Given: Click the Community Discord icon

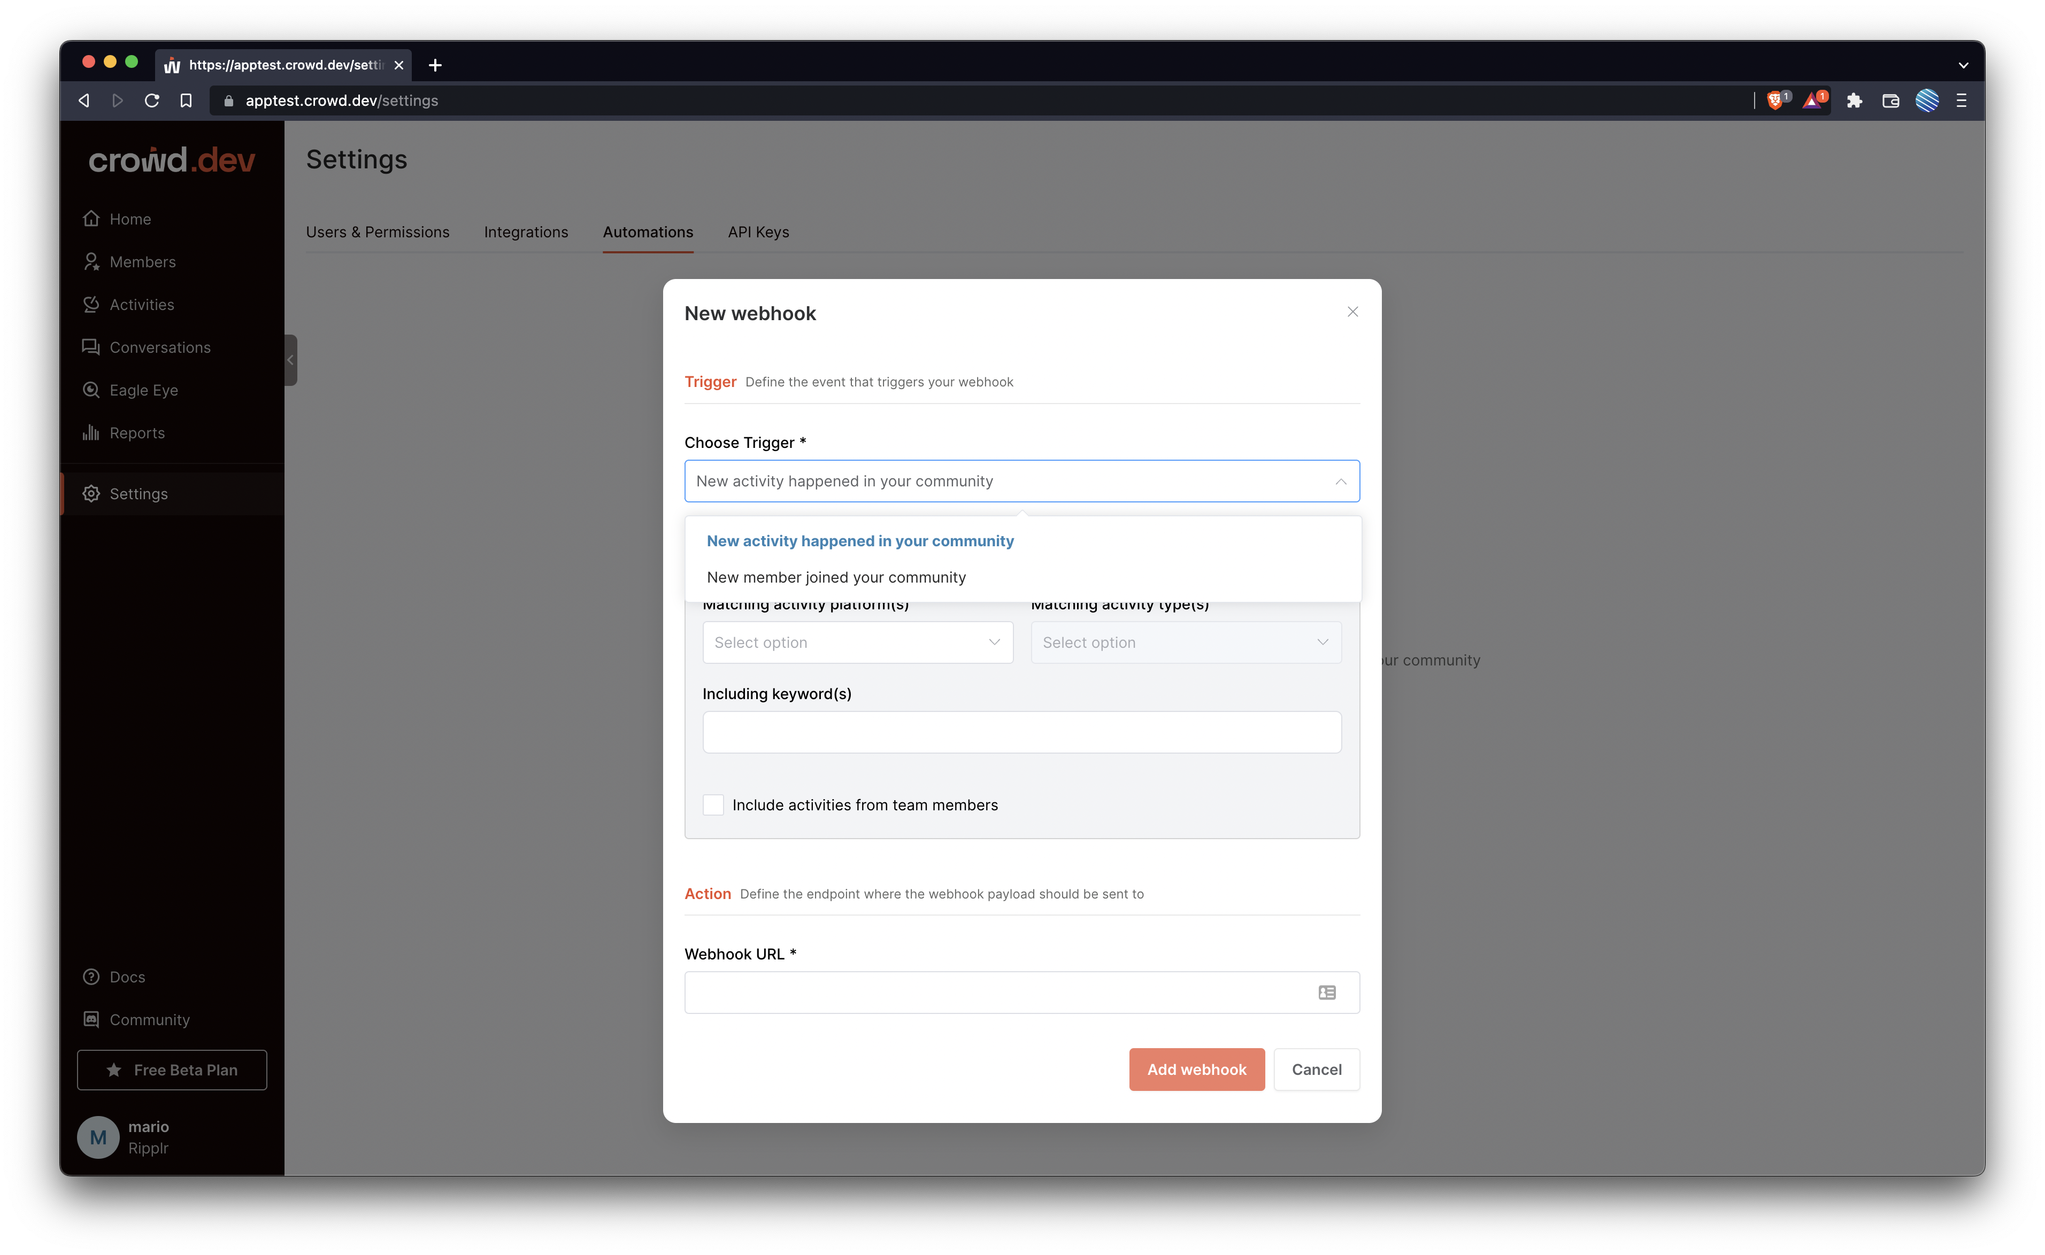Looking at the screenshot, I should 91,1019.
